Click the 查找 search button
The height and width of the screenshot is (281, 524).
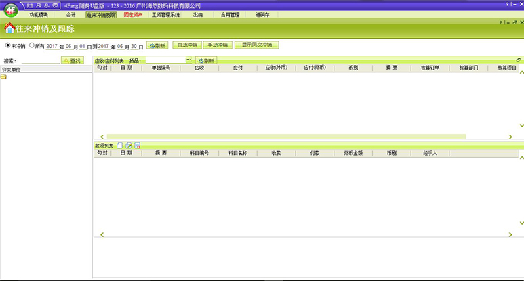73,61
